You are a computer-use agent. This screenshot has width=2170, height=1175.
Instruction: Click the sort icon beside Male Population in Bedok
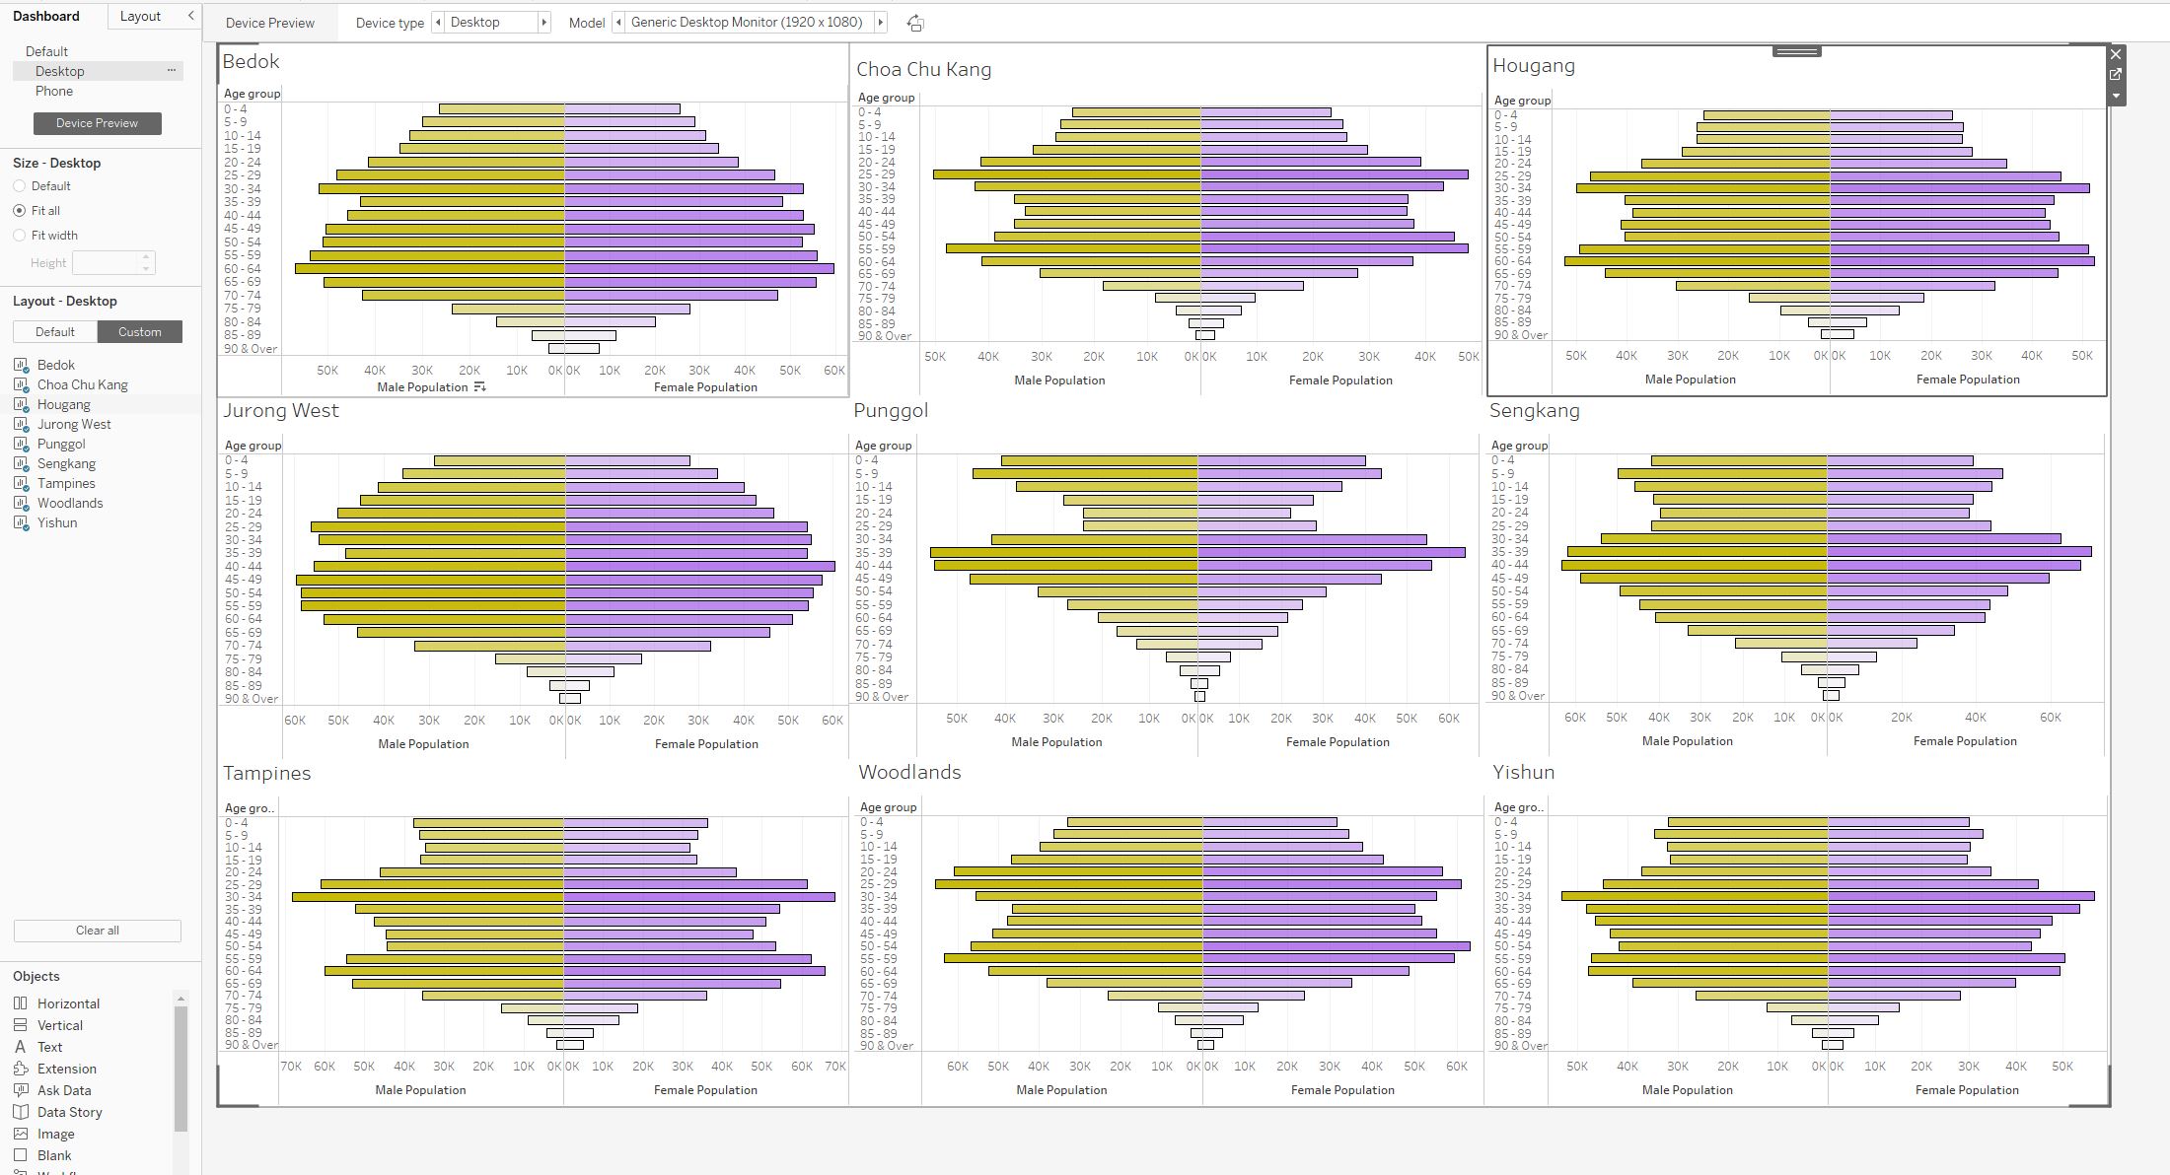[x=479, y=387]
